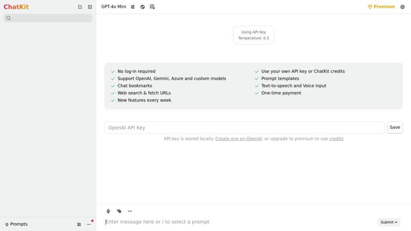This screenshot has width=411, height=231.
Task: Activate voice input with the microphone icon
Action: 108,211
